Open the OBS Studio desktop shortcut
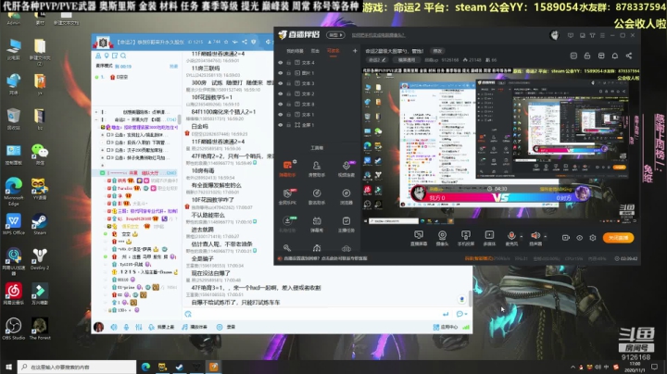Screen dimensions: 667x374 point(14,329)
